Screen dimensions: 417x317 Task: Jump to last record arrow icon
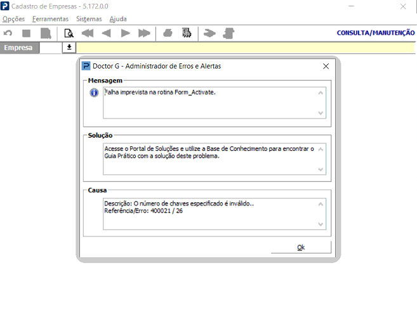144,33
